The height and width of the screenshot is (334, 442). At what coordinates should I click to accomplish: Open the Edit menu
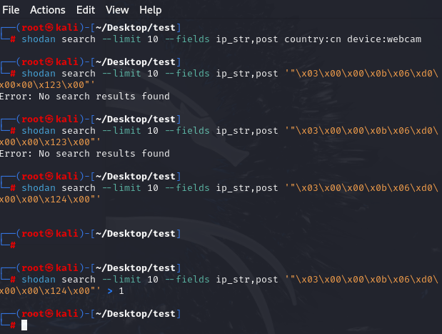coord(85,10)
